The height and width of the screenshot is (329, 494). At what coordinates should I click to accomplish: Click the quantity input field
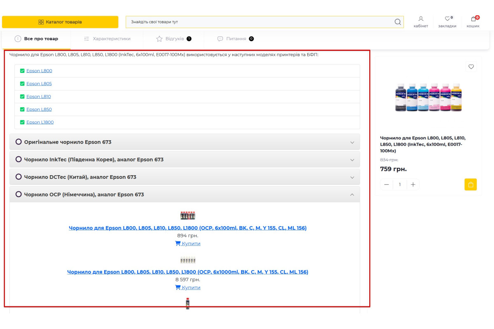click(399, 185)
